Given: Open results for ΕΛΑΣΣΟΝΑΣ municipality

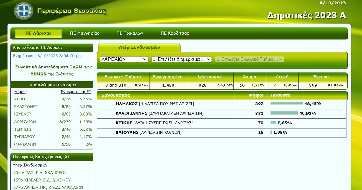Looking at the screenshot, I should pyautogui.click(x=26, y=107).
